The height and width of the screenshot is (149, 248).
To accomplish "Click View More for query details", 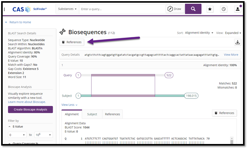I will click(x=231, y=55).
